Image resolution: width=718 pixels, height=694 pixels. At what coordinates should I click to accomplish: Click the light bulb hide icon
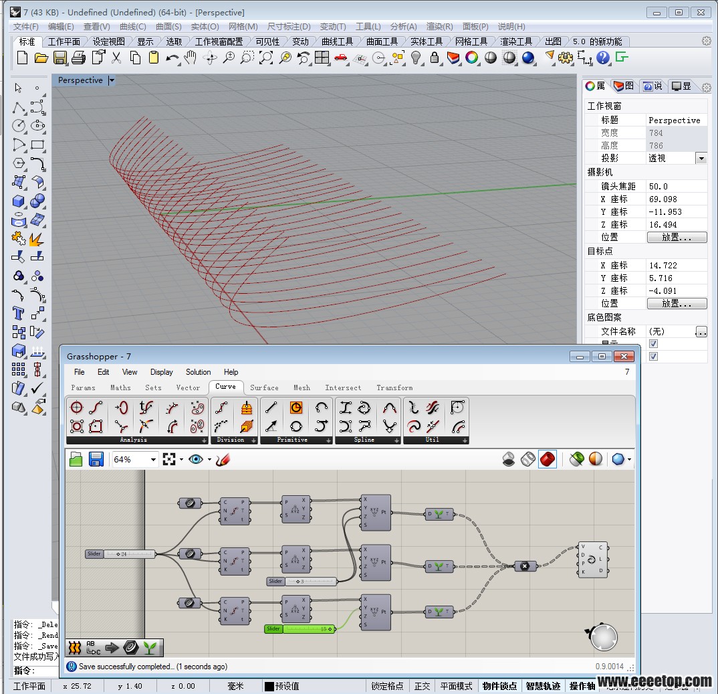[416, 58]
